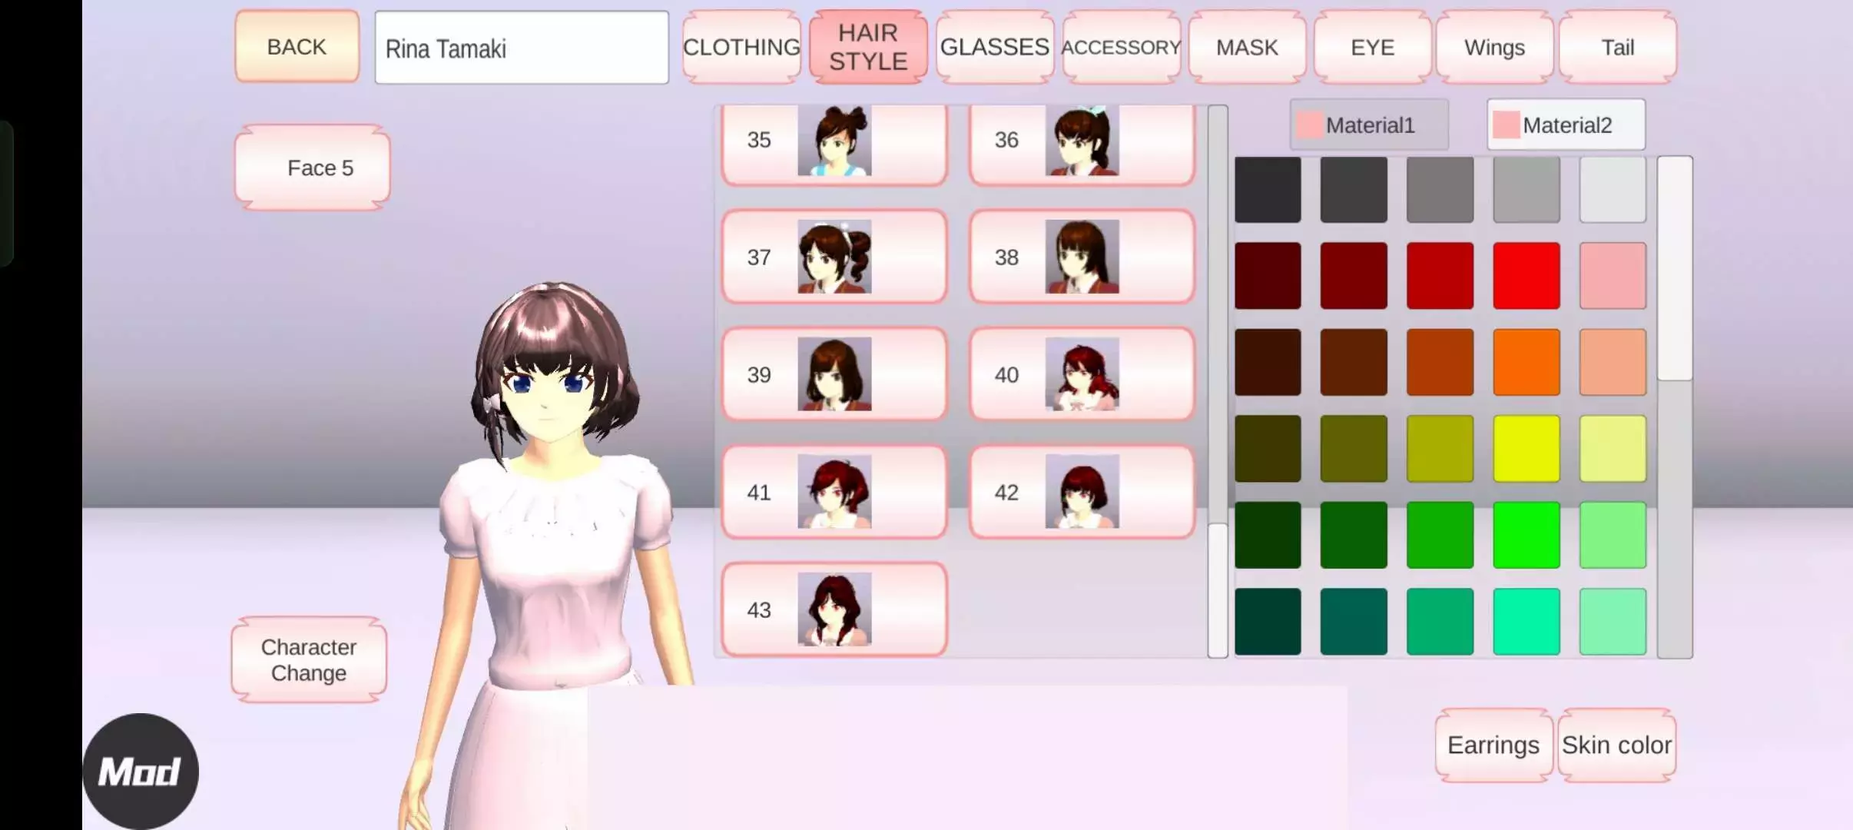Pick hairstyle 40 red wavy twintails
Image resolution: width=1853 pixels, height=830 pixels.
click(1081, 374)
